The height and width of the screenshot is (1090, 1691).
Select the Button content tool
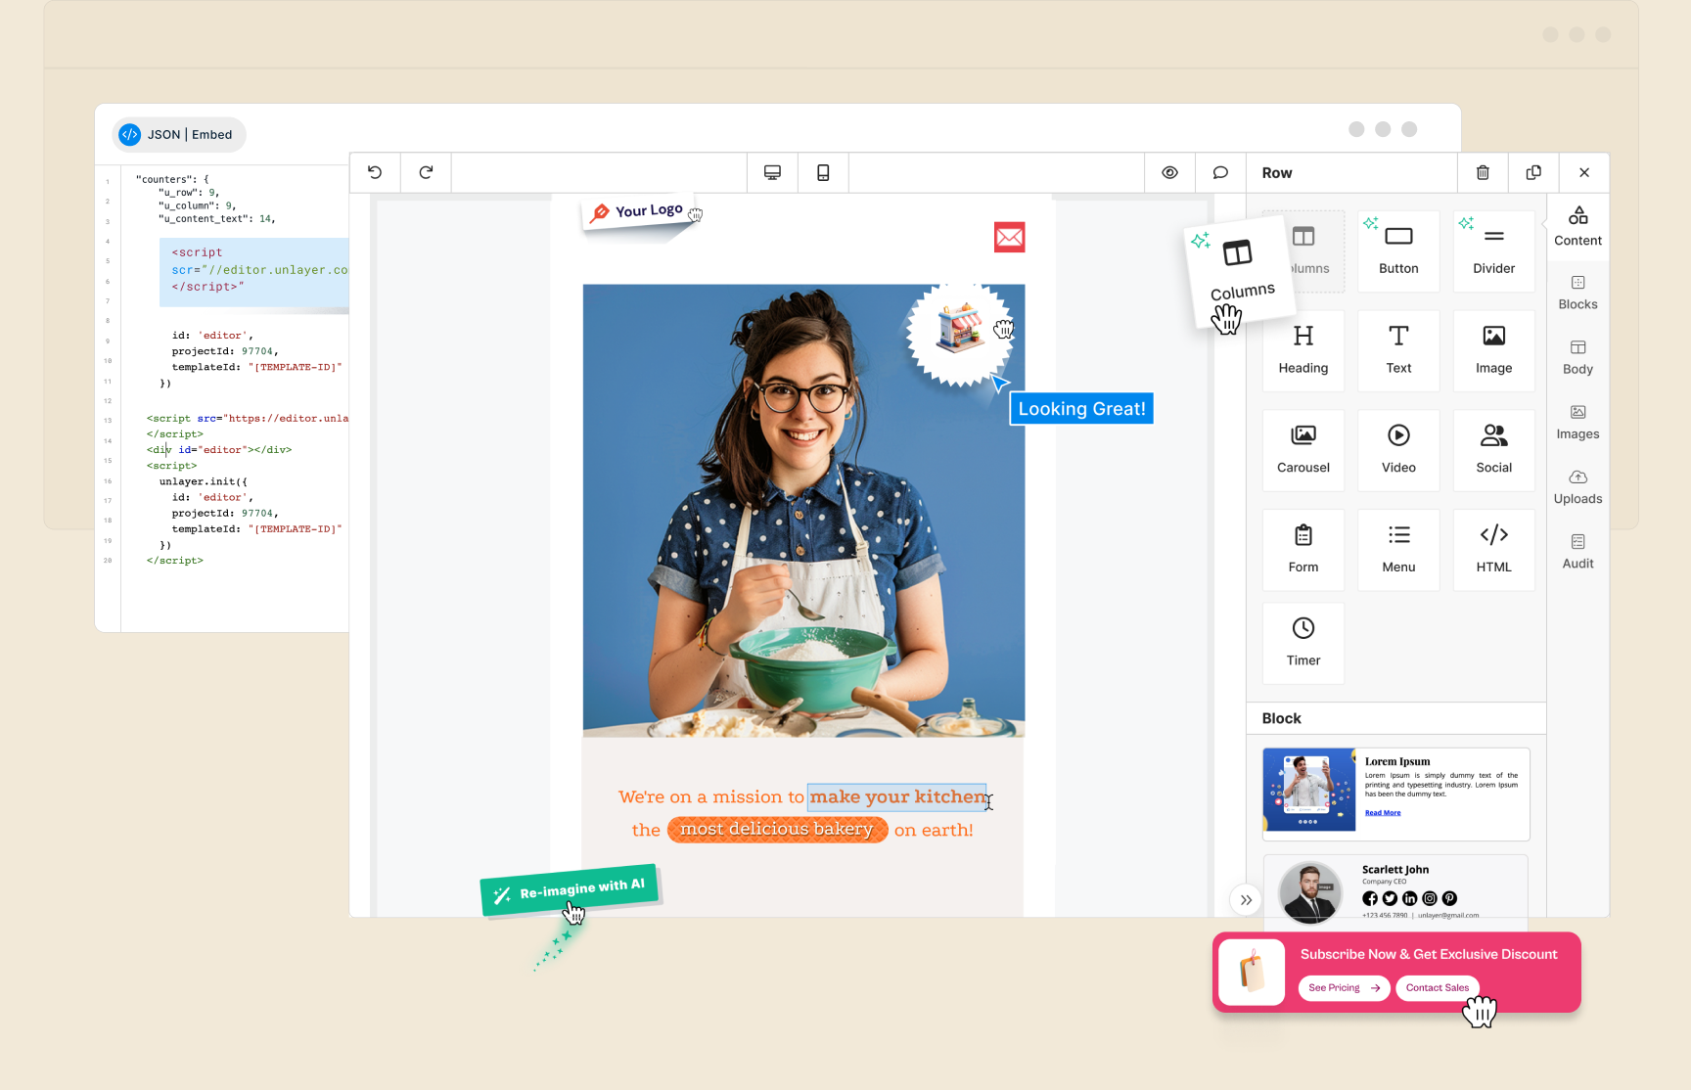[x=1398, y=251]
